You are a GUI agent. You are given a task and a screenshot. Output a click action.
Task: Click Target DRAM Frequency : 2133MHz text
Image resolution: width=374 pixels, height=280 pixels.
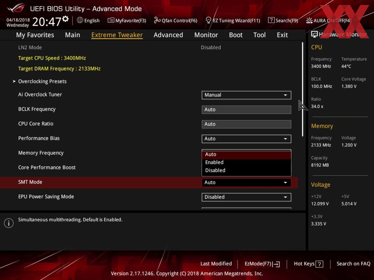[x=59, y=69]
